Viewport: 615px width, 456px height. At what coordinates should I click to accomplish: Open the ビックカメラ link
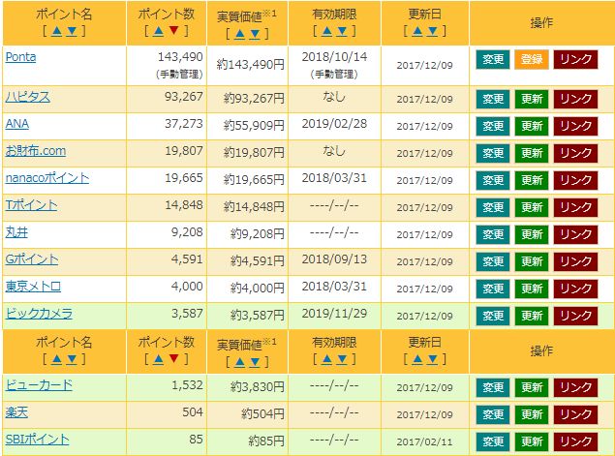pyautogui.click(x=39, y=314)
